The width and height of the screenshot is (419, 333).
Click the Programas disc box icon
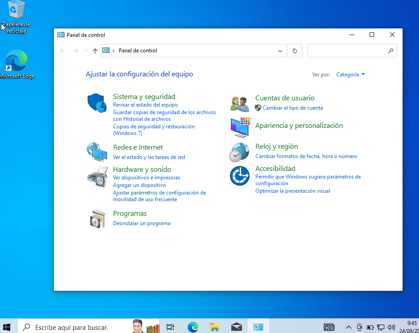click(x=97, y=219)
